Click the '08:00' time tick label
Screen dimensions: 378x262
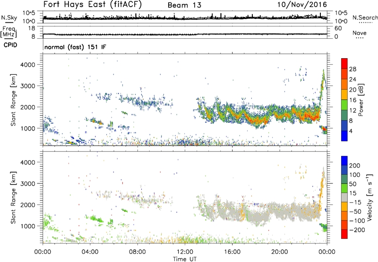click(x=137, y=252)
